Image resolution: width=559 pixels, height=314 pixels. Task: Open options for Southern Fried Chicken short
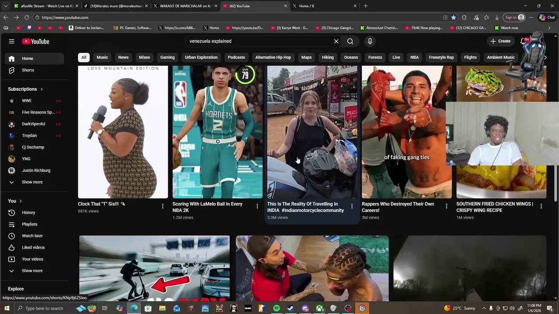[541, 206]
